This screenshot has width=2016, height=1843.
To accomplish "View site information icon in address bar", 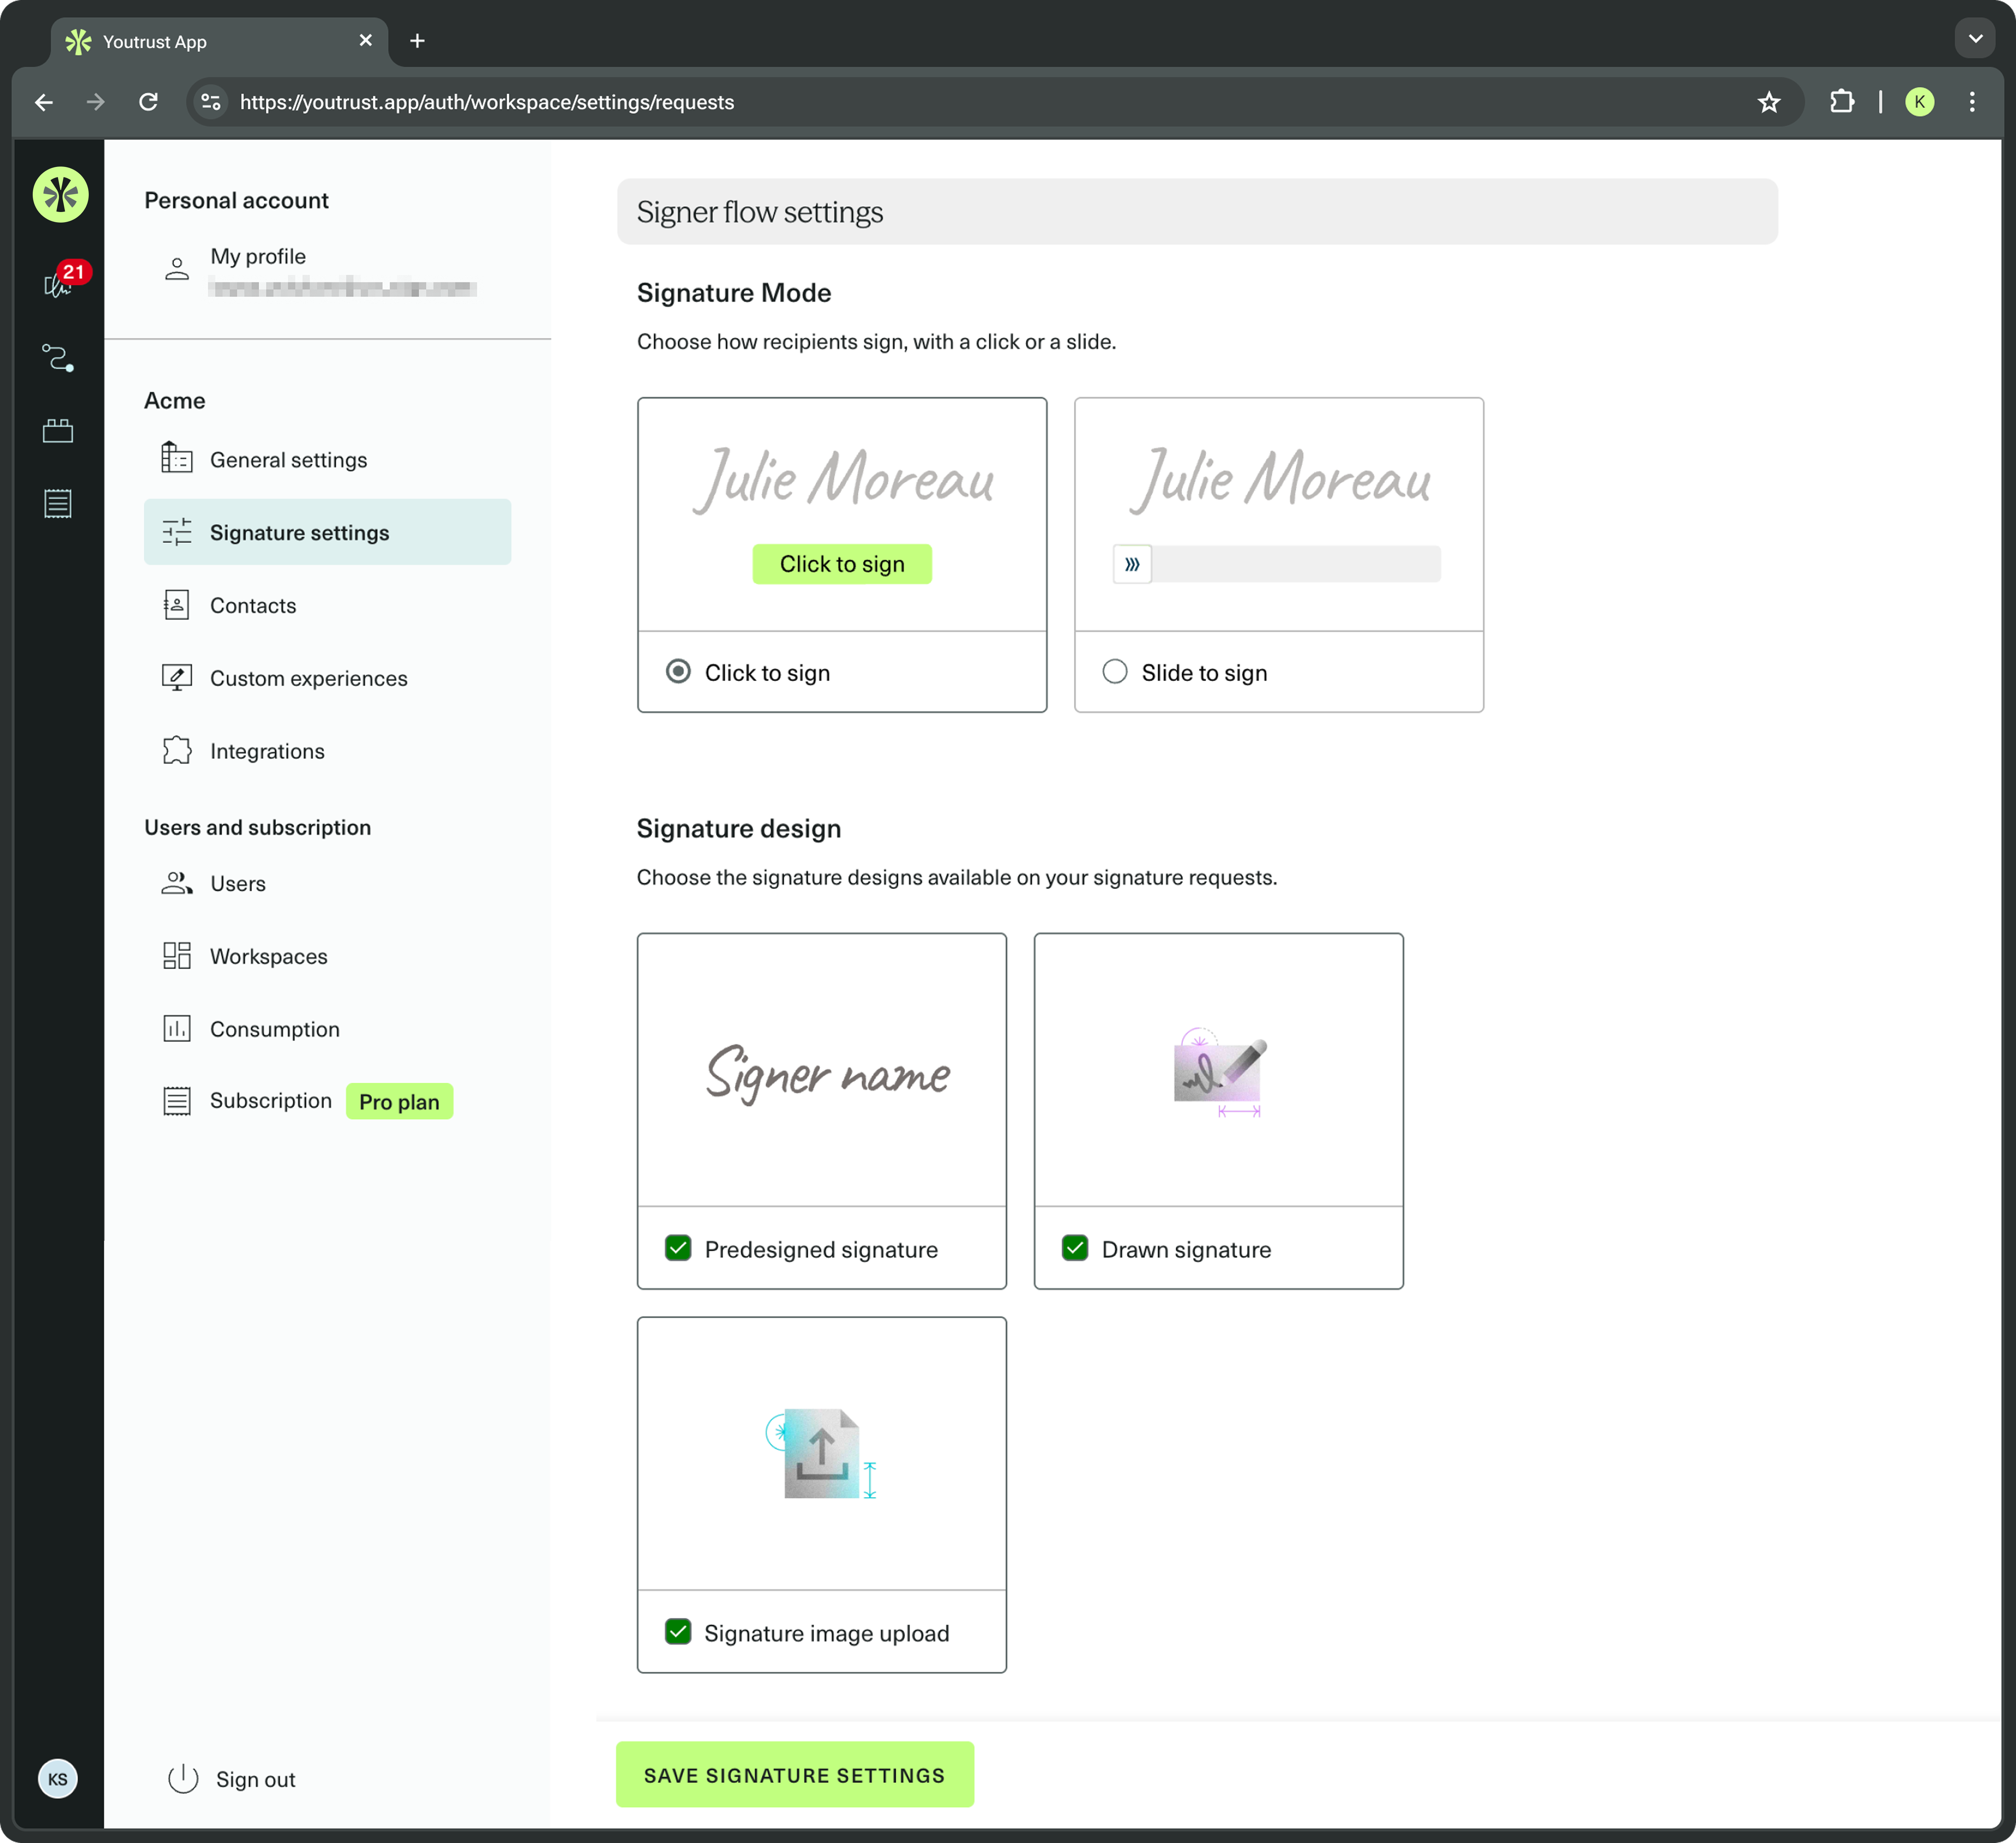I will coord(211,102).
